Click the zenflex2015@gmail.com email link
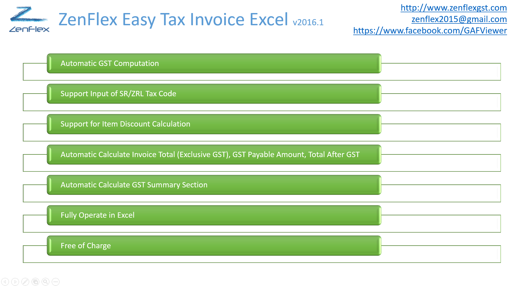Viewport: 511px width, 286px height. 459,19
